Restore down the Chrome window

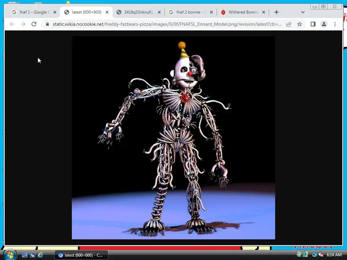(323, 7)
